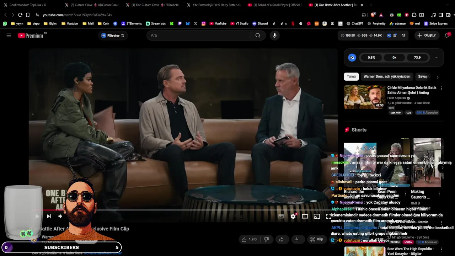Image resolution: width=455 pixels, height=256 pixels.
Task: Click the youtube.com address bar URL
Action: [77, 15]
